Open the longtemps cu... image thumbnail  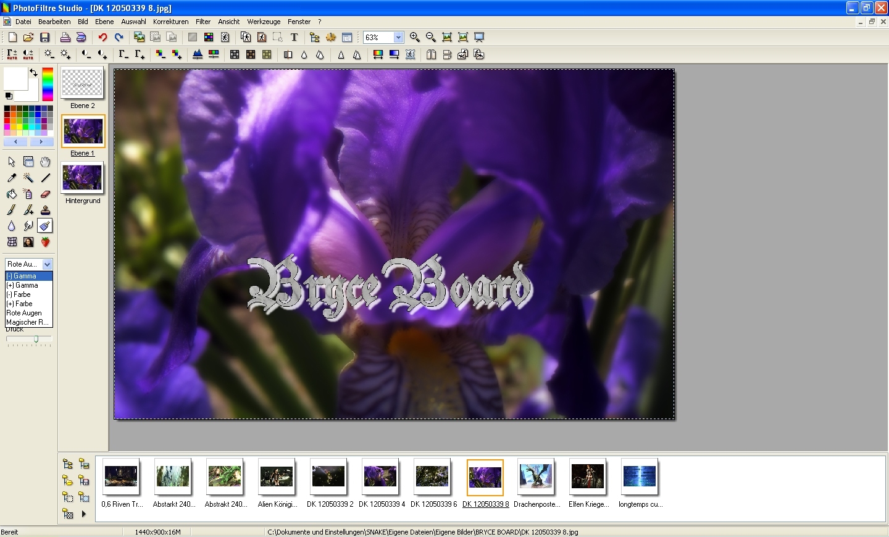(x=640, y=477)
